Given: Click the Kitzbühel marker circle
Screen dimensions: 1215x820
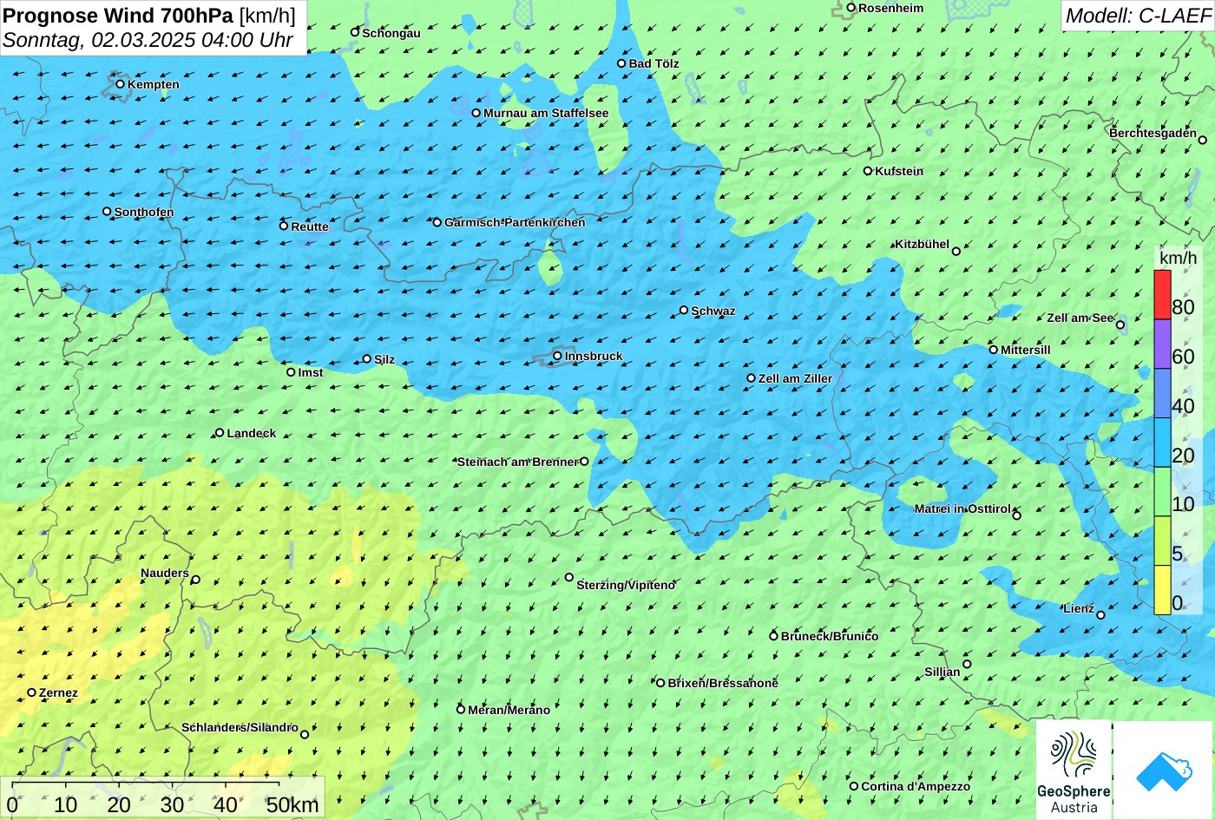Looking at the screenshot, I should tap(956, 252).
